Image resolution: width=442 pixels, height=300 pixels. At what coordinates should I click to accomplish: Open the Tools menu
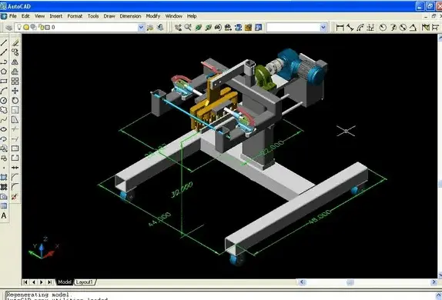(93, 16)
